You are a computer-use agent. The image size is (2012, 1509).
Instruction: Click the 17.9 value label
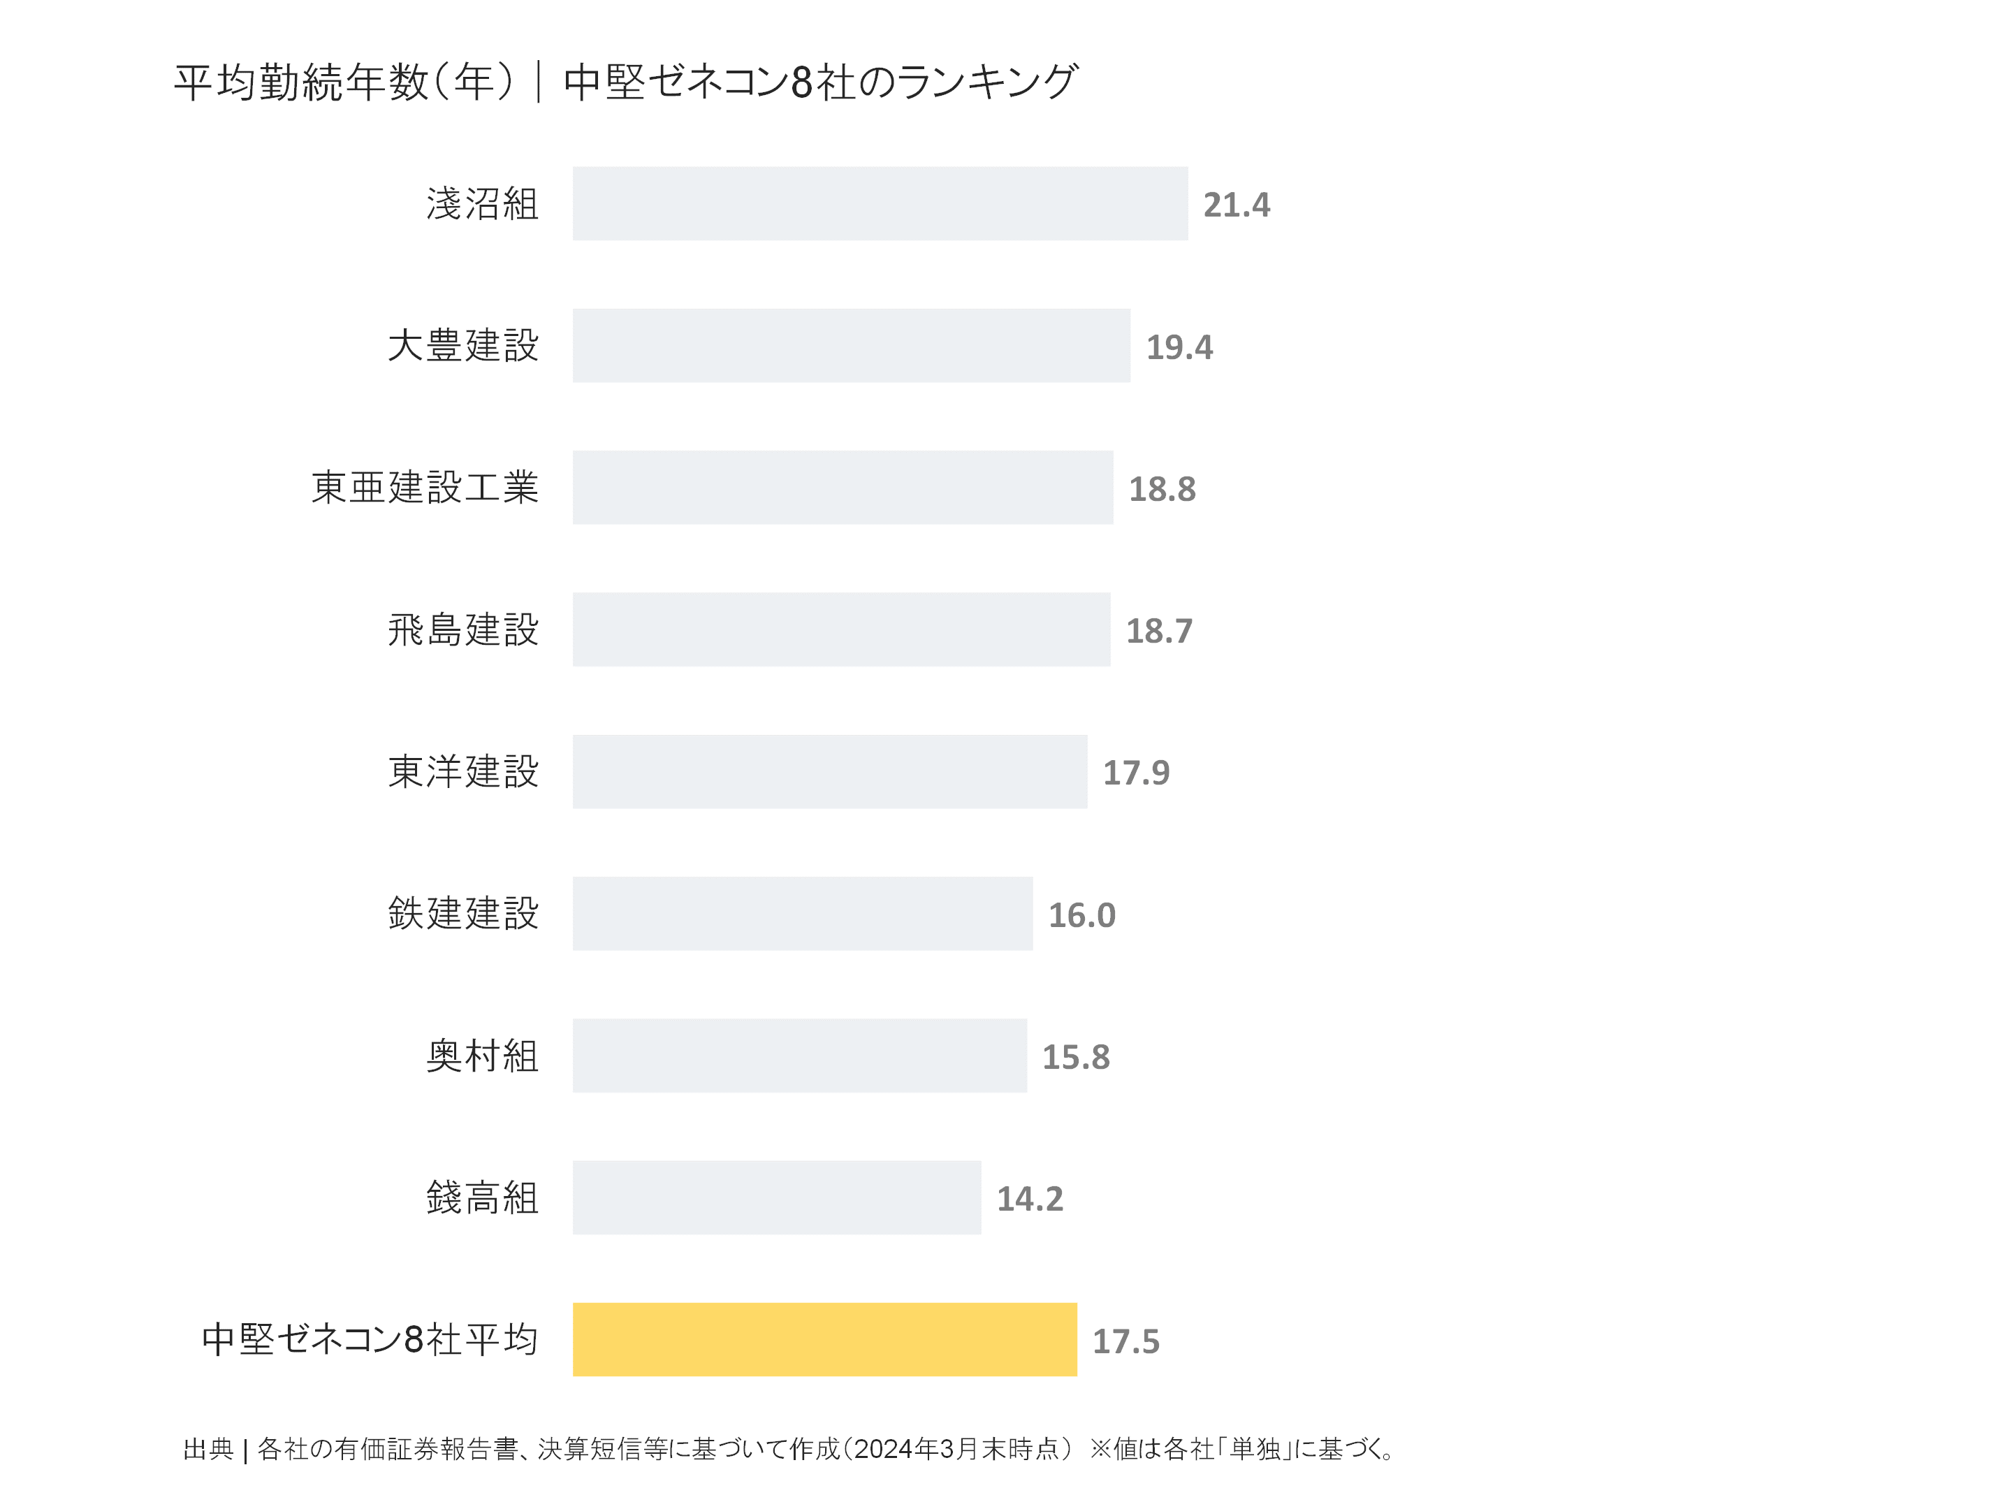[x=1136, y=773]
